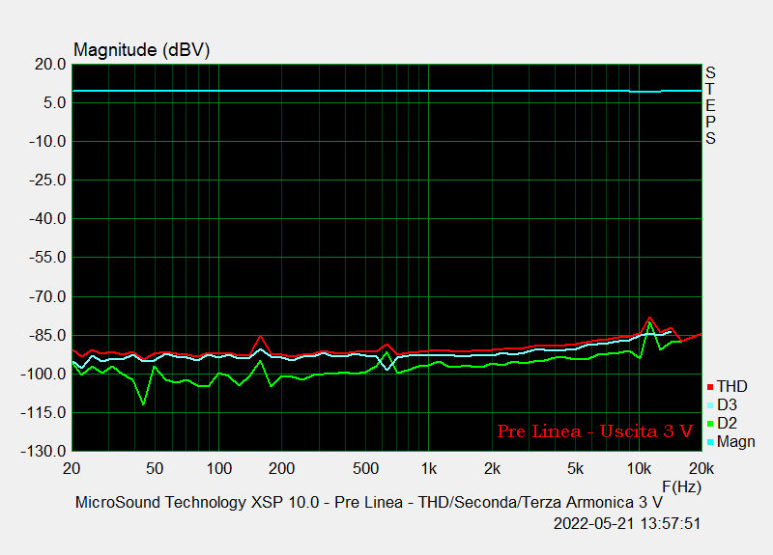Image resolution: width=773 pixels, height=555 pixels.
Task: Select the D3 legend label
Action: coord(728,404)
